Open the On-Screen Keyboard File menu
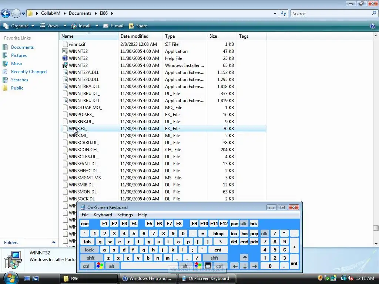 pyautogui.click(x=85, y=215)
